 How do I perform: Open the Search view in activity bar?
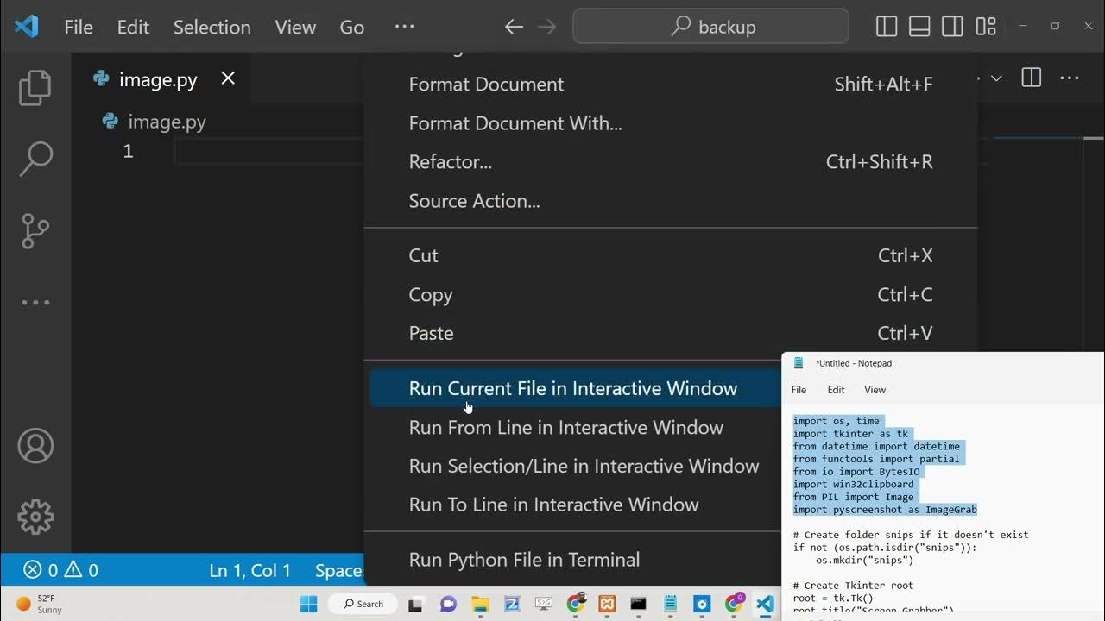click(x=35, y=160)
